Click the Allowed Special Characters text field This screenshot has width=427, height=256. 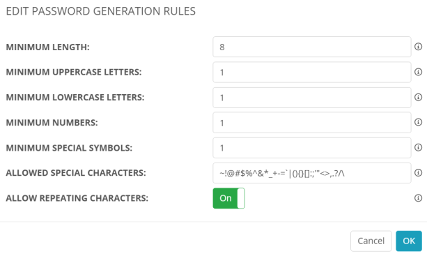click(x=312, y=173)
